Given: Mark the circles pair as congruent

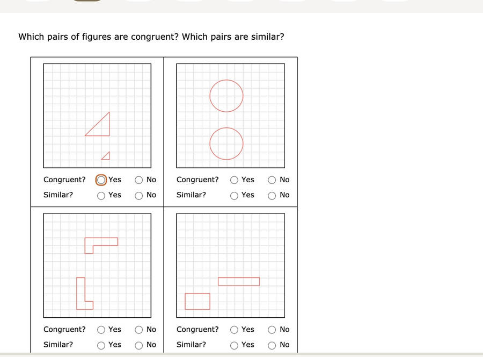Looking at the screenshot, I should 234,180.
